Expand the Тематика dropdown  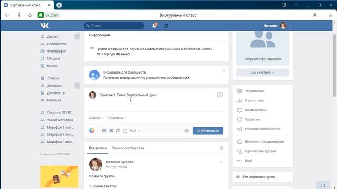117,118
